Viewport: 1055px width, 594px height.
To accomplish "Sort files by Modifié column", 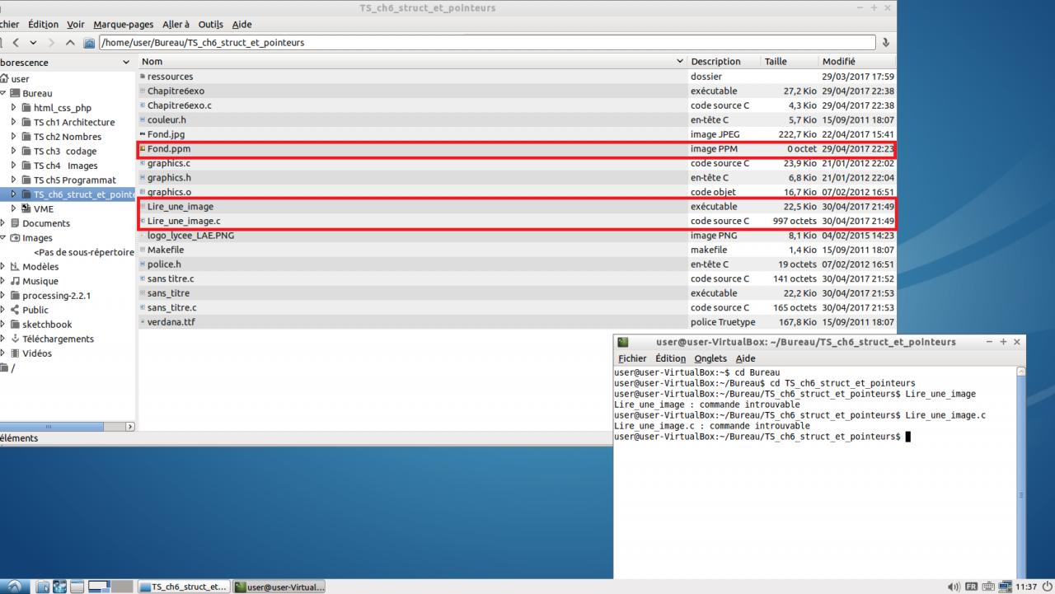I will [856, 62].
